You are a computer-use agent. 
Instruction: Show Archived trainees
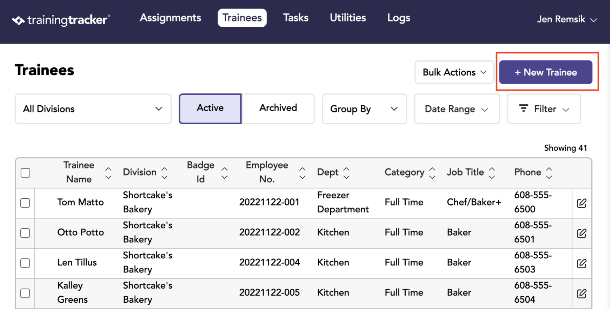pyautogui.click(x=278, y=109)
